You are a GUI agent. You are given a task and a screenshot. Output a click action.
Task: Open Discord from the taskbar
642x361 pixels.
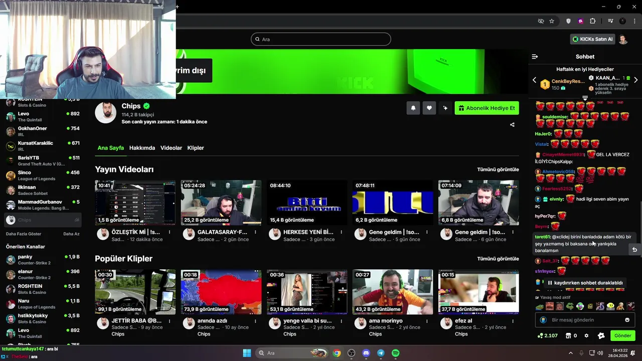(366, 353)
